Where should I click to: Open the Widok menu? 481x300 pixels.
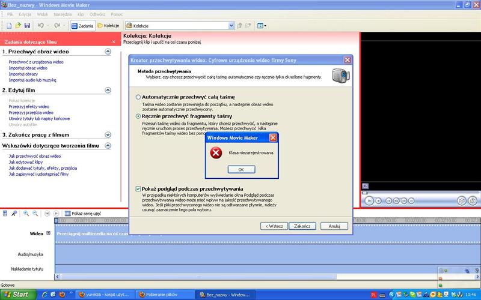[x=42, y=14]
